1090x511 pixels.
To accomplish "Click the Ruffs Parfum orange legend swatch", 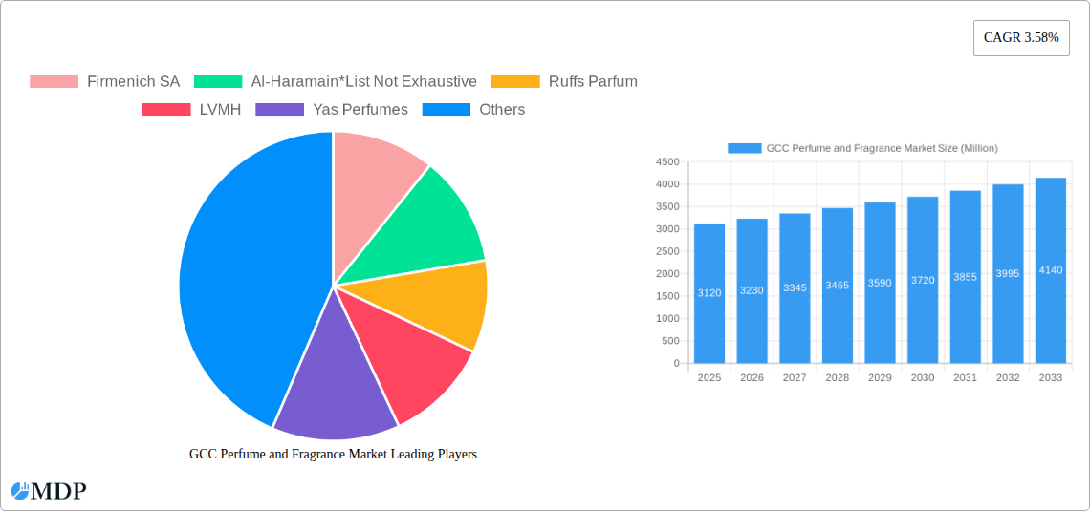I will [515, 82].
